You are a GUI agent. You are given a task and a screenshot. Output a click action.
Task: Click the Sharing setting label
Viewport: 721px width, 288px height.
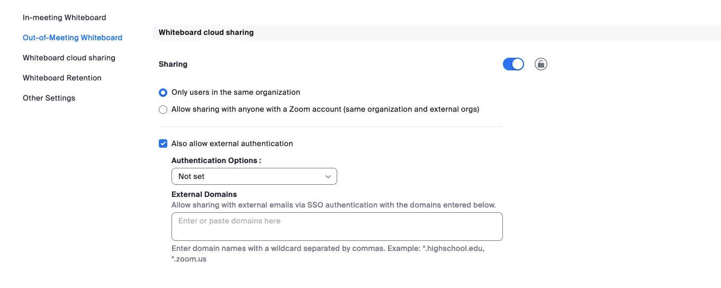(173, 64)
